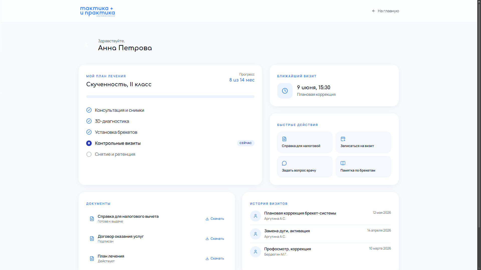Image resolution: width=481 pixels, height=270 pixels.
Task: Click upcoming visit 9 июня, 15:30
Action: [314, 87]
